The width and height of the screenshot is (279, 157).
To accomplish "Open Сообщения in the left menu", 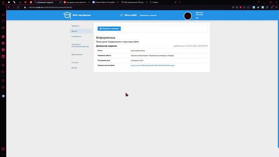I will 76,37.
